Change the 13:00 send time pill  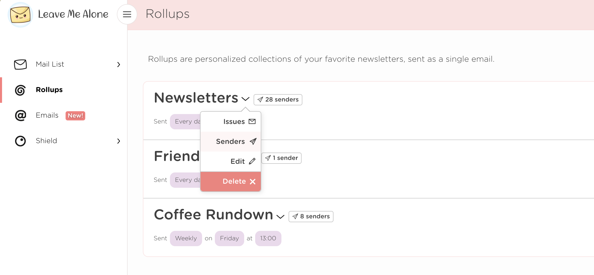[268, 239]
